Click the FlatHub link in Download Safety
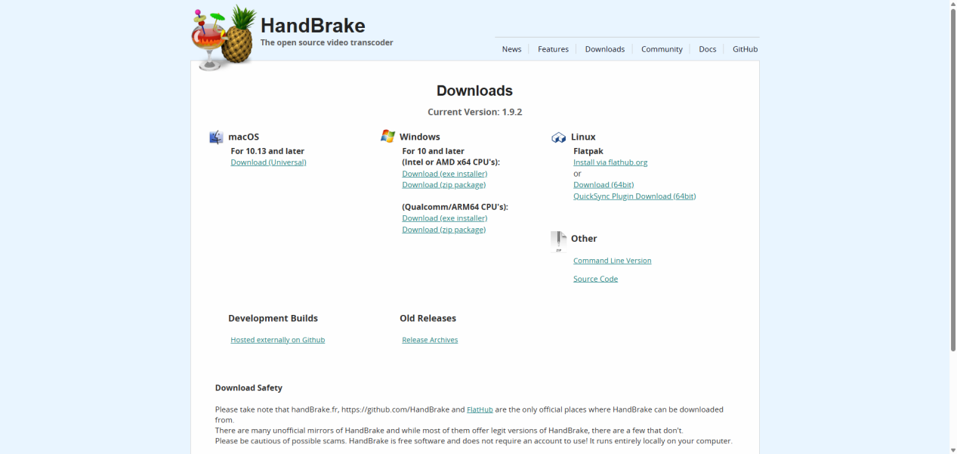The height and width of the screenshot is (454, 957). pos(480,409)
